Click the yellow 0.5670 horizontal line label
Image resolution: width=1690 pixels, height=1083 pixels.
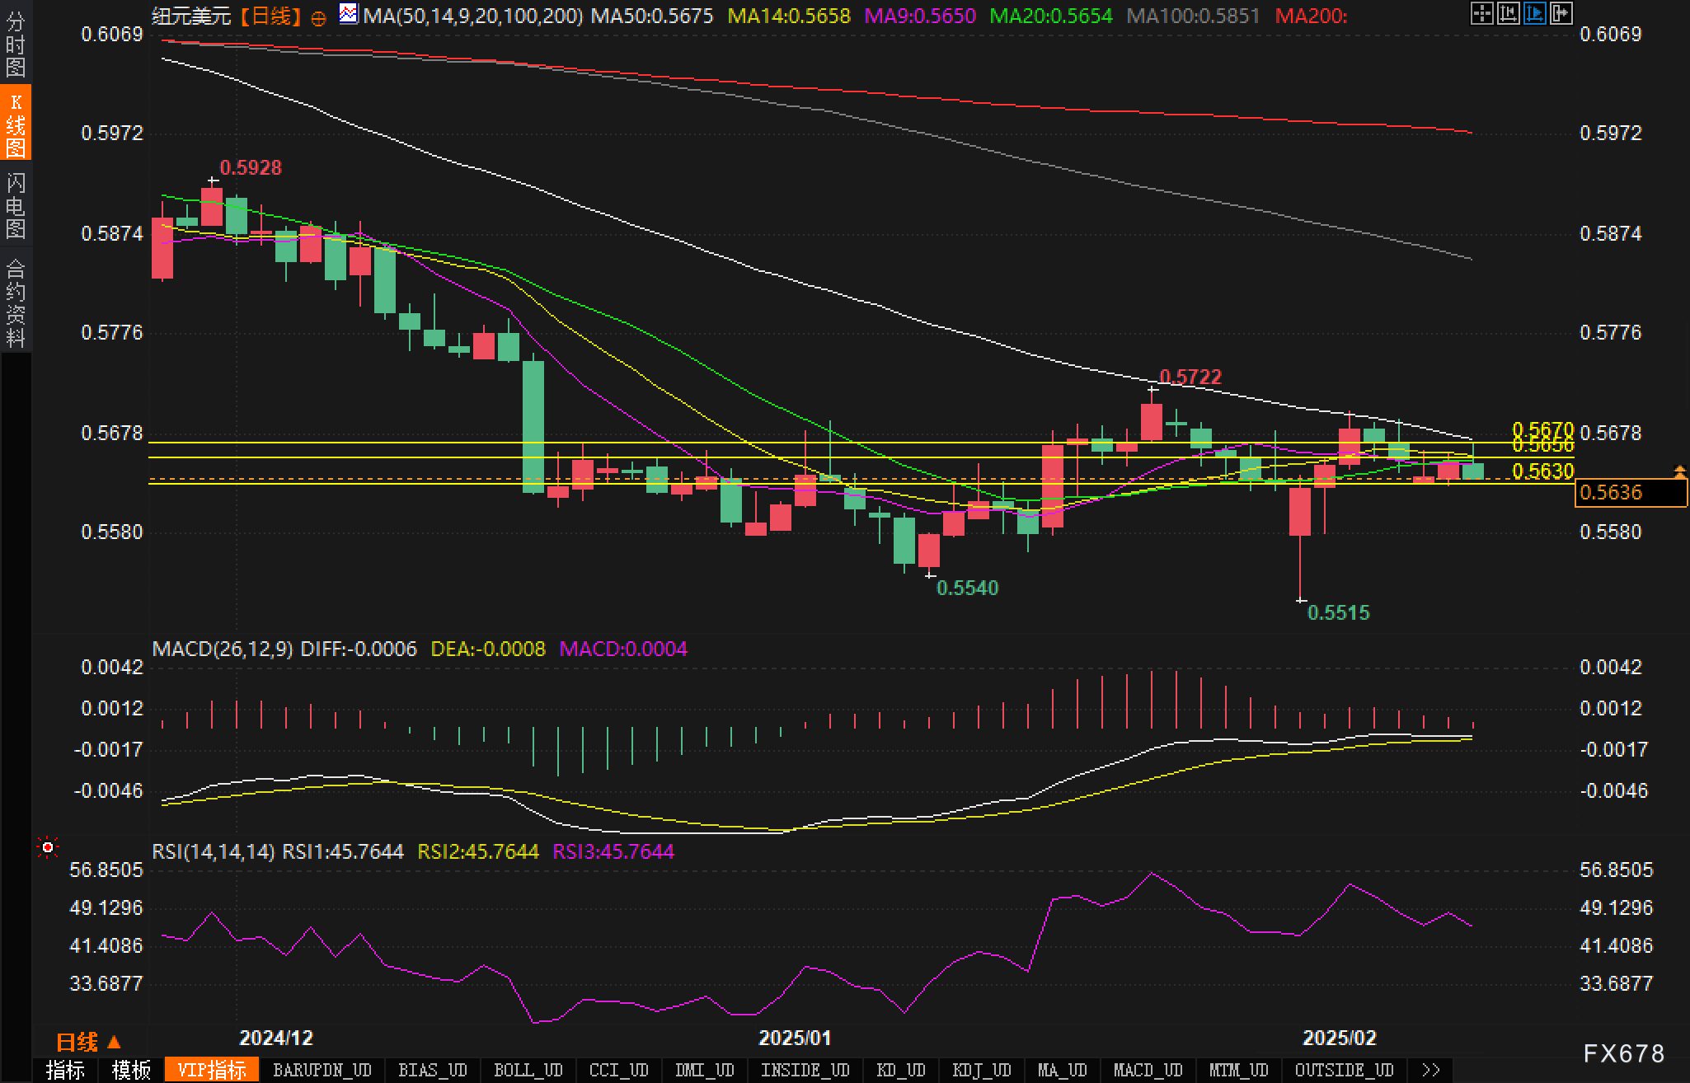1542,429
